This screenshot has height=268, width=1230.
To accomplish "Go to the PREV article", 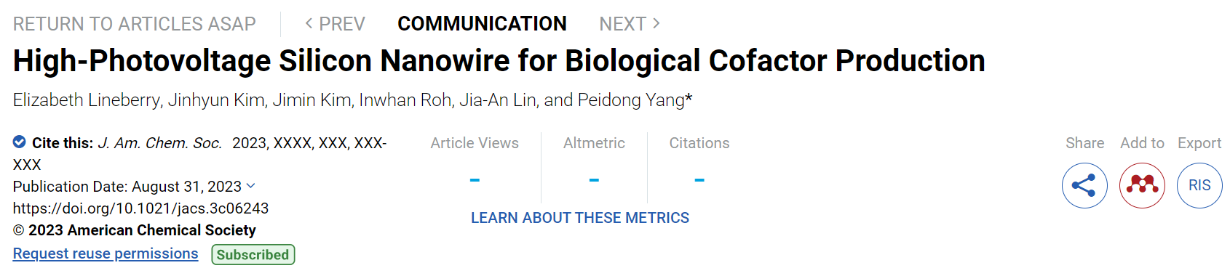I will click(335, 24).
